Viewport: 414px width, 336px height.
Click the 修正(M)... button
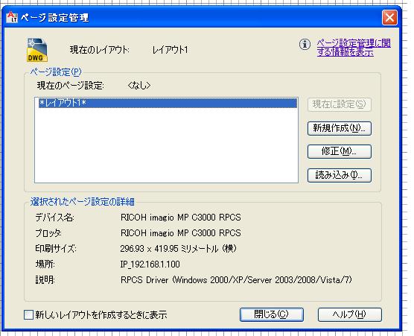340,151
